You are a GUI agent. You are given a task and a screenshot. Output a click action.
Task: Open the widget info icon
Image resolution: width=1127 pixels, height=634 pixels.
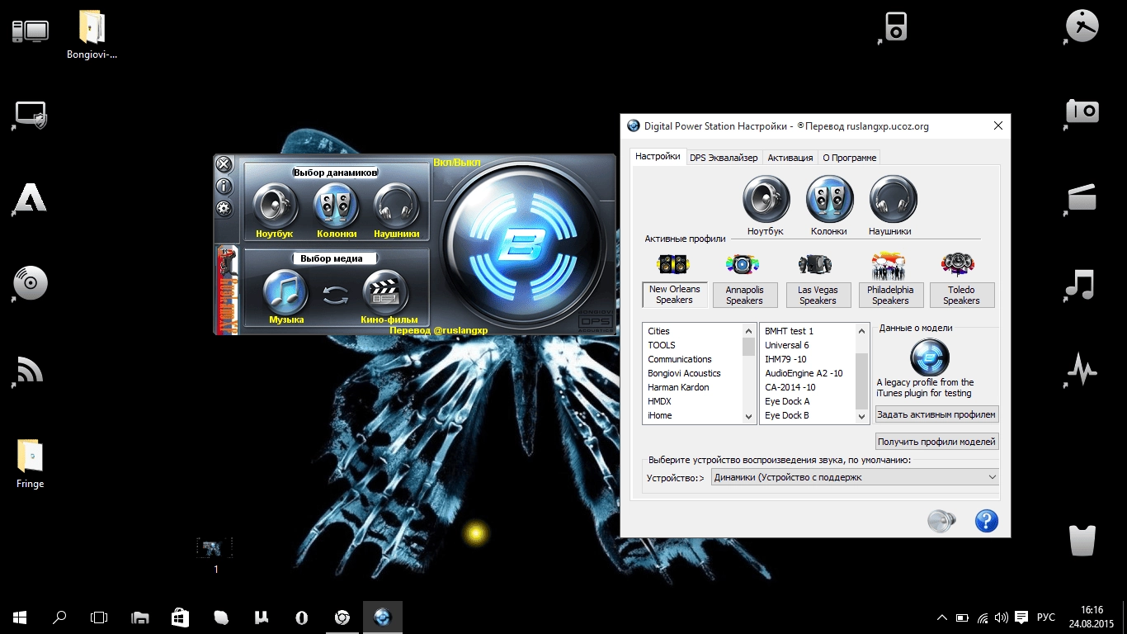224,187
